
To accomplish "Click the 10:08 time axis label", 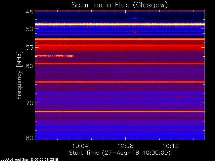I will 125,146.
